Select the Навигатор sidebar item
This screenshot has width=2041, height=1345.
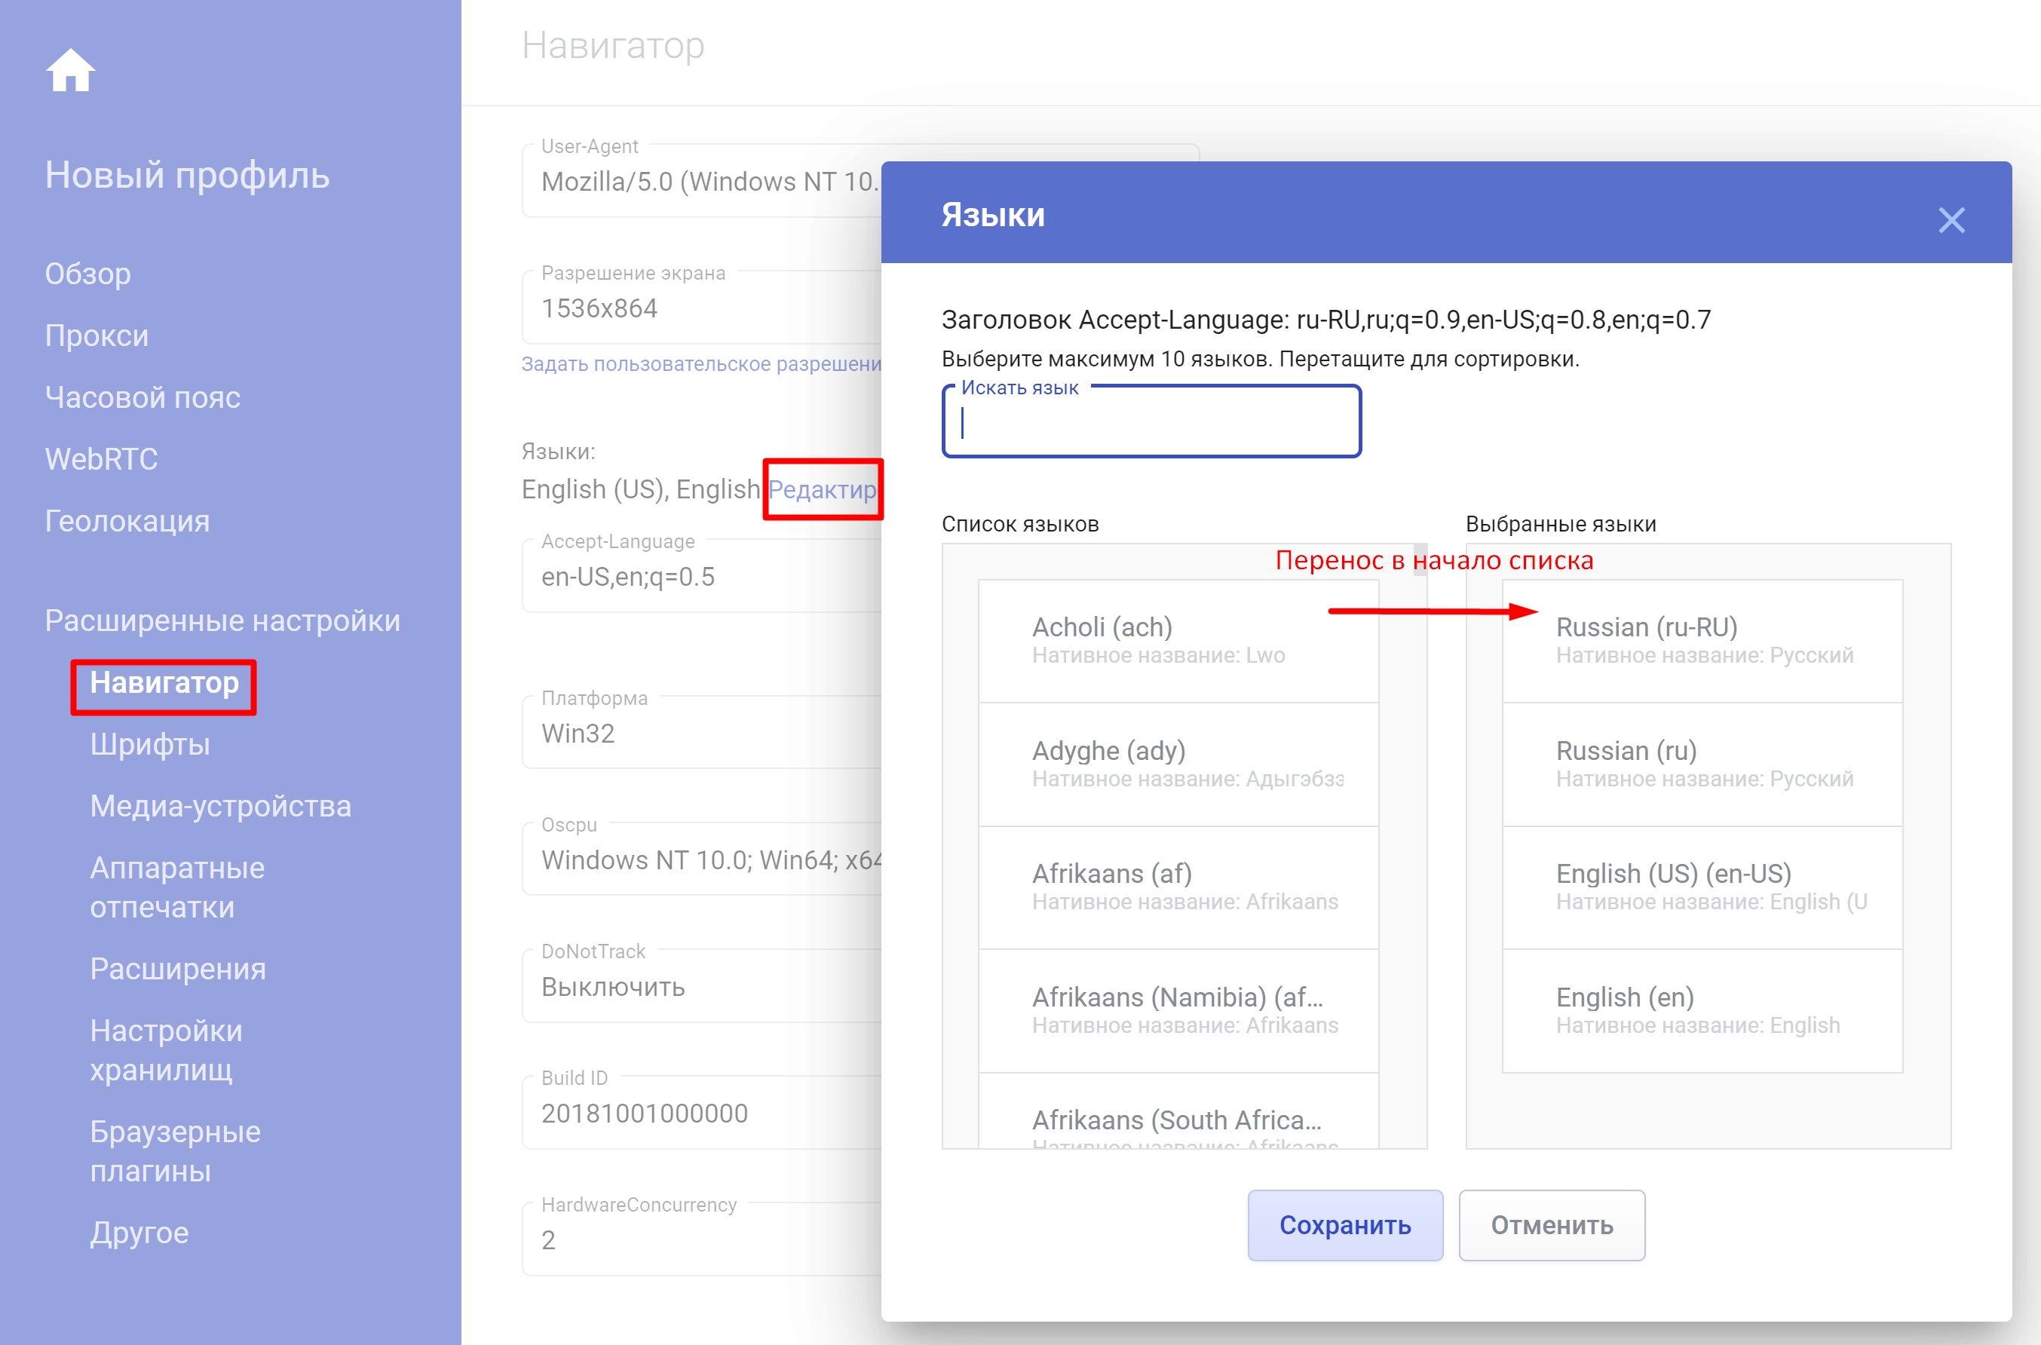click(164, 683)
